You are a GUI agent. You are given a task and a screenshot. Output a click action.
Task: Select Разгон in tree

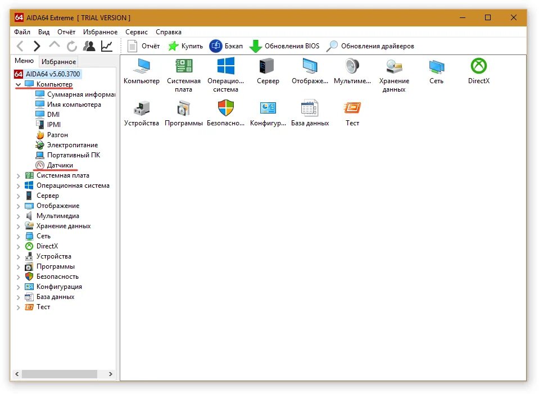(52, 135)
